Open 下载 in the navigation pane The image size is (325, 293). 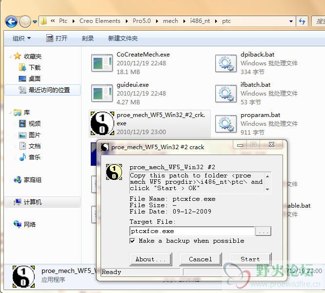[35, 67]
